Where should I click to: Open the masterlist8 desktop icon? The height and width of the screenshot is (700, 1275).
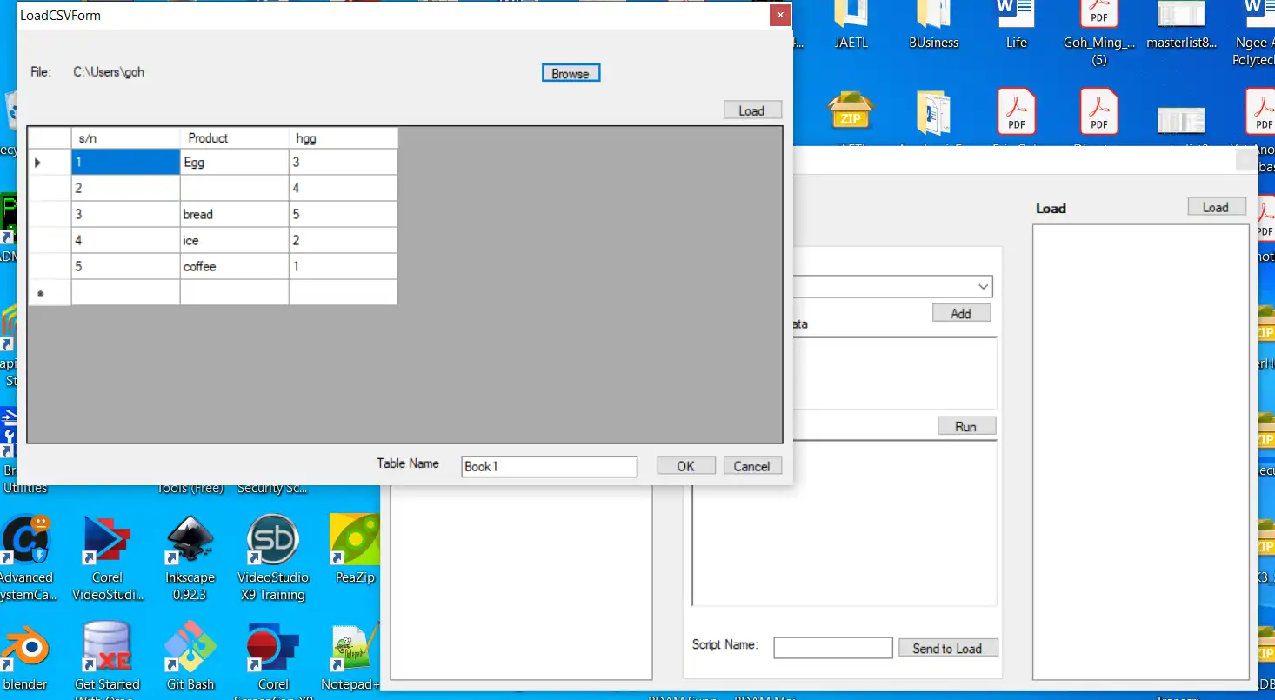pyautogui.click(x=1181, y=25)
